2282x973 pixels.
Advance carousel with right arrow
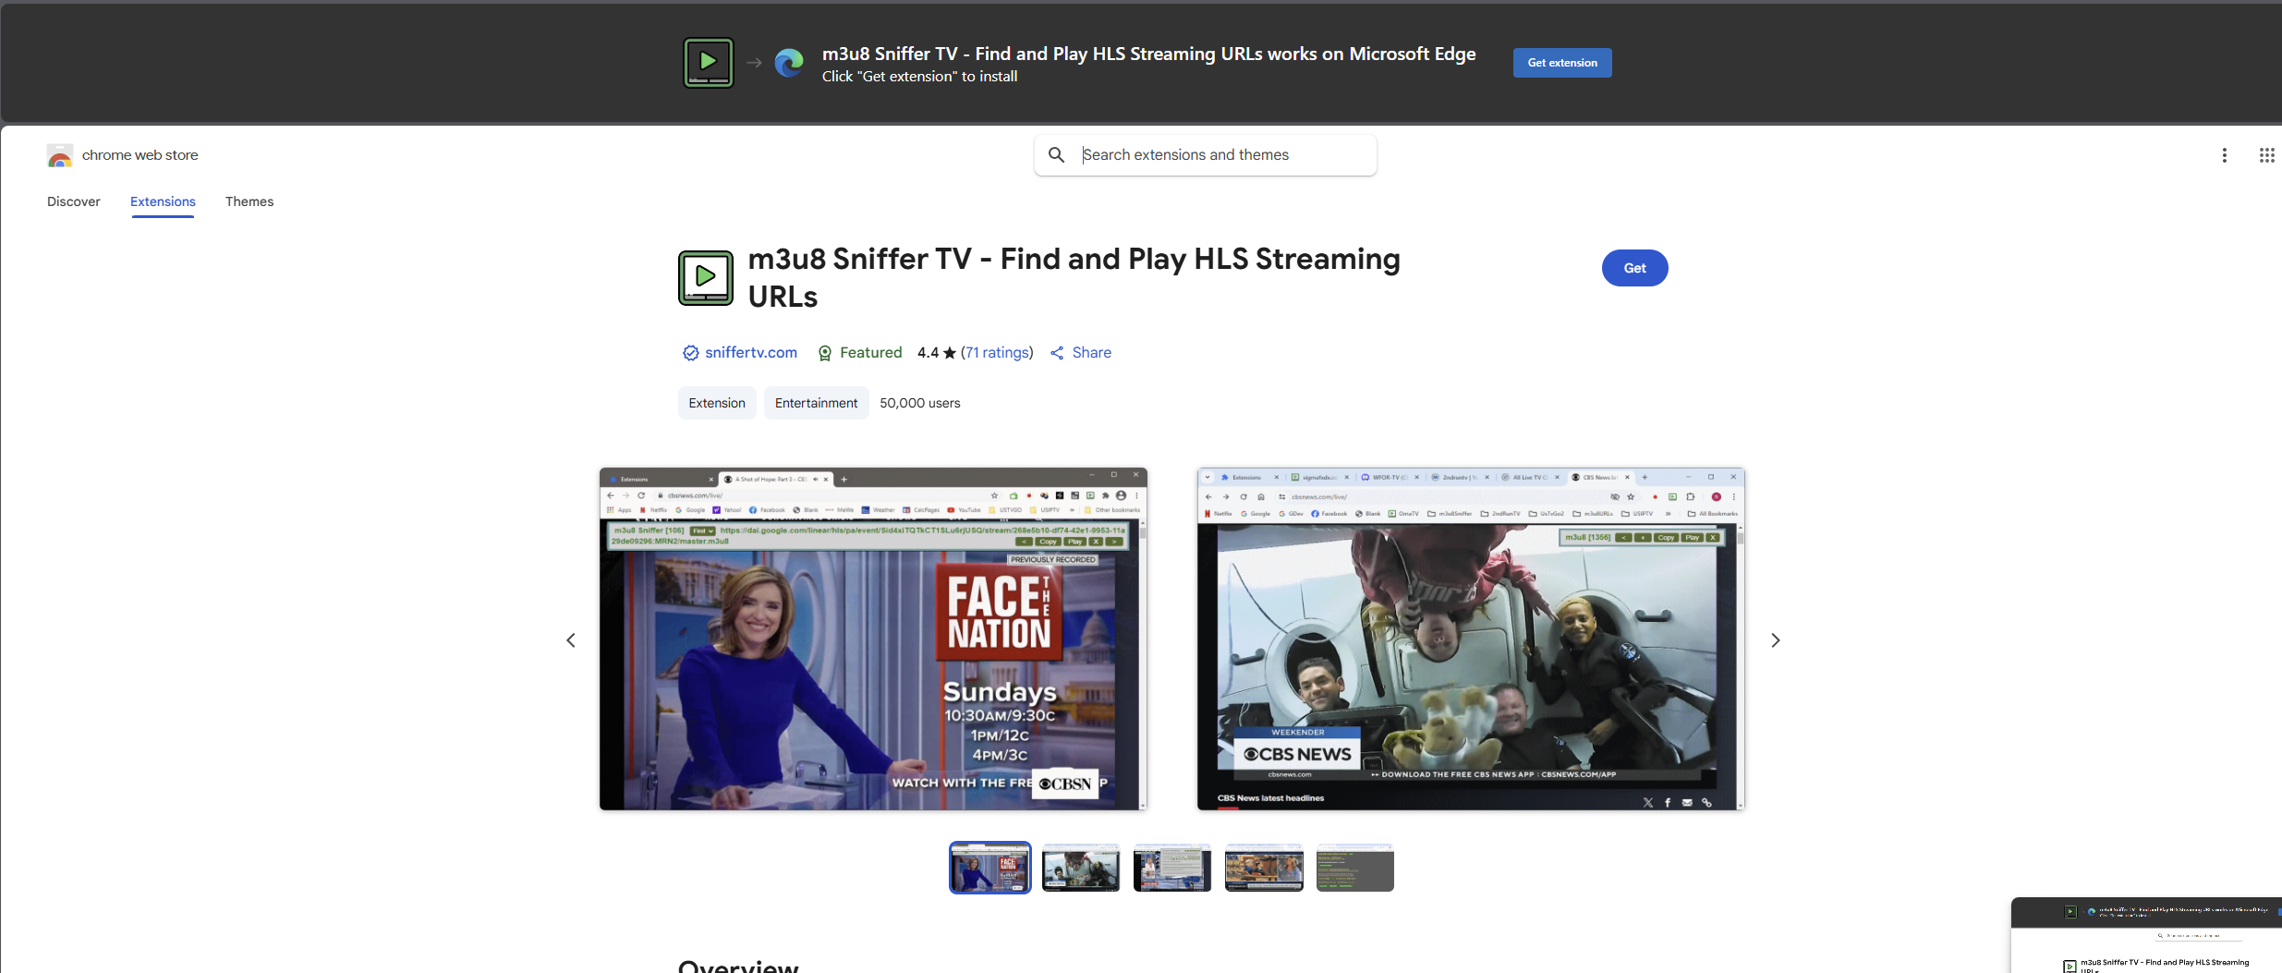tap(1775, 640)
